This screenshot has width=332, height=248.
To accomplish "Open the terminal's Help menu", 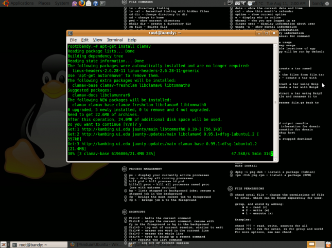I will pos(132,40).
